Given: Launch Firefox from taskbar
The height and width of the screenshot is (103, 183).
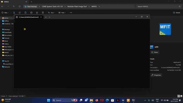Looking at the screenshot, I should [97, 100].
